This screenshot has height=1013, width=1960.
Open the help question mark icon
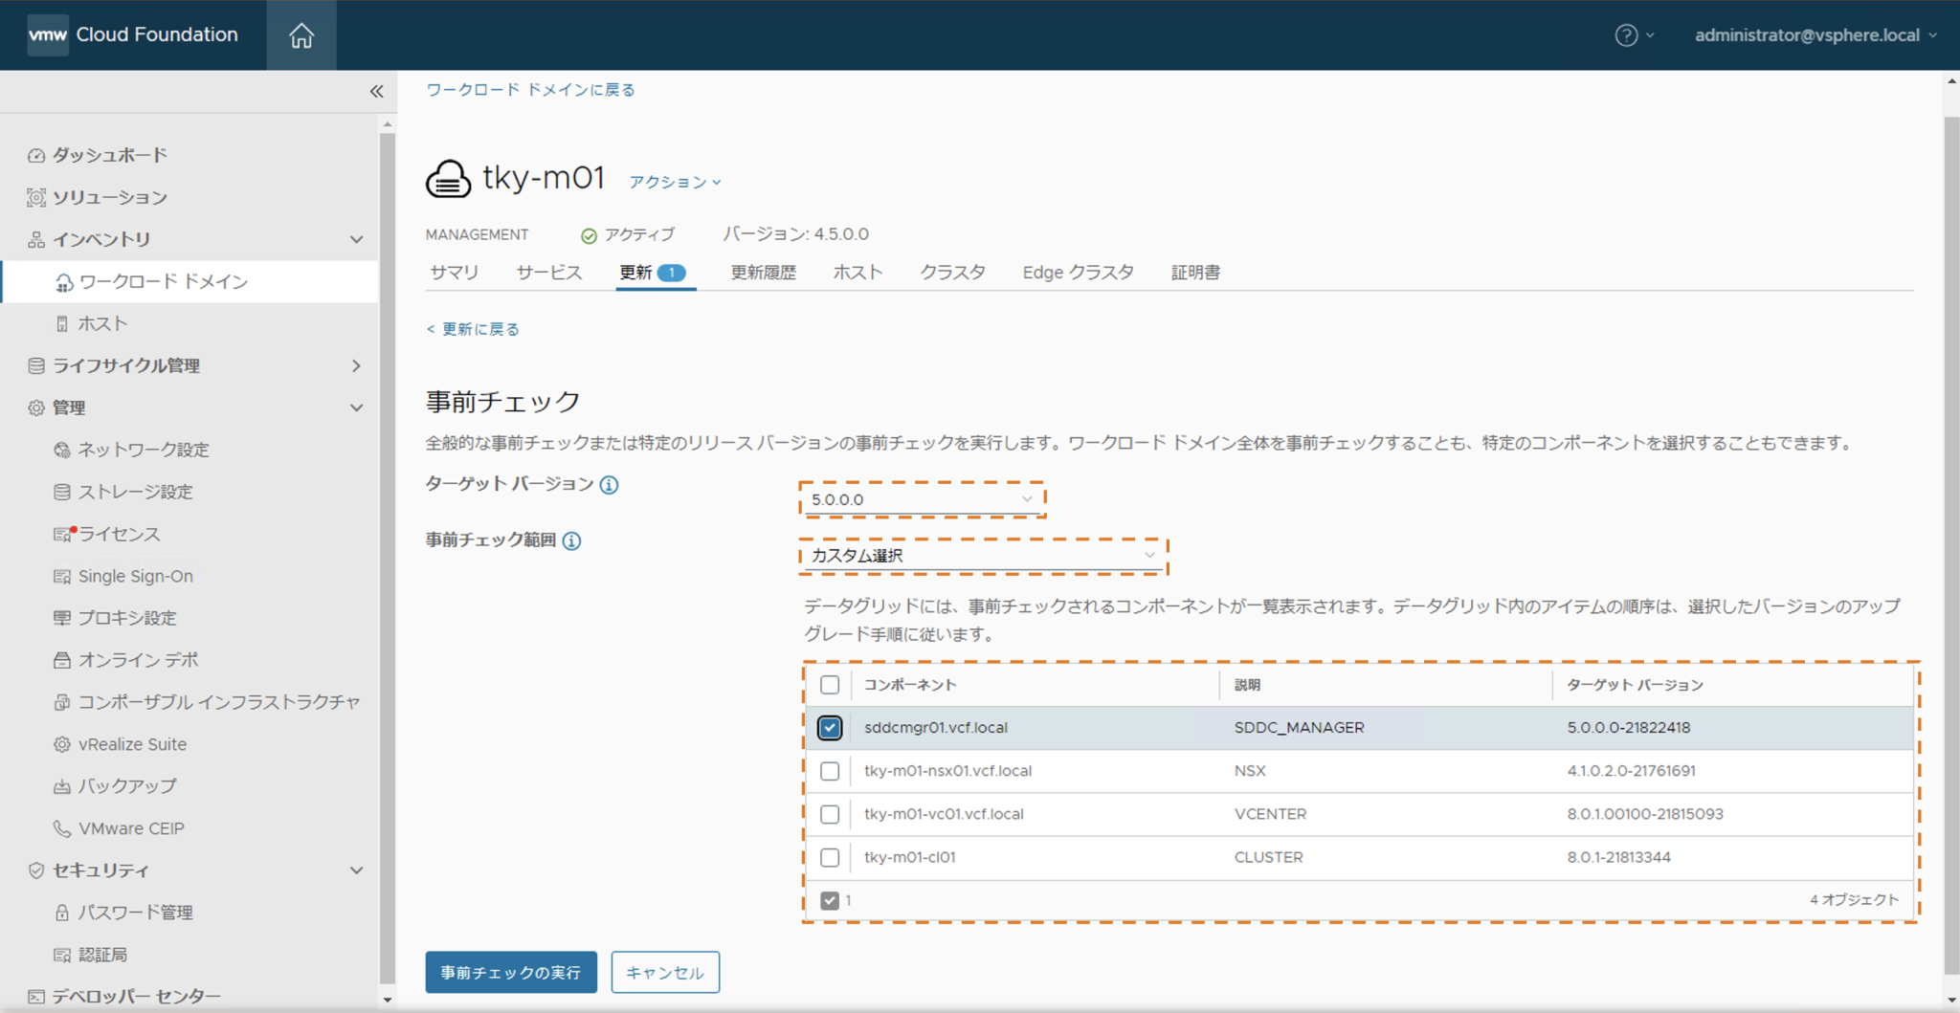pyautogui.click(x=1625, y=35)
